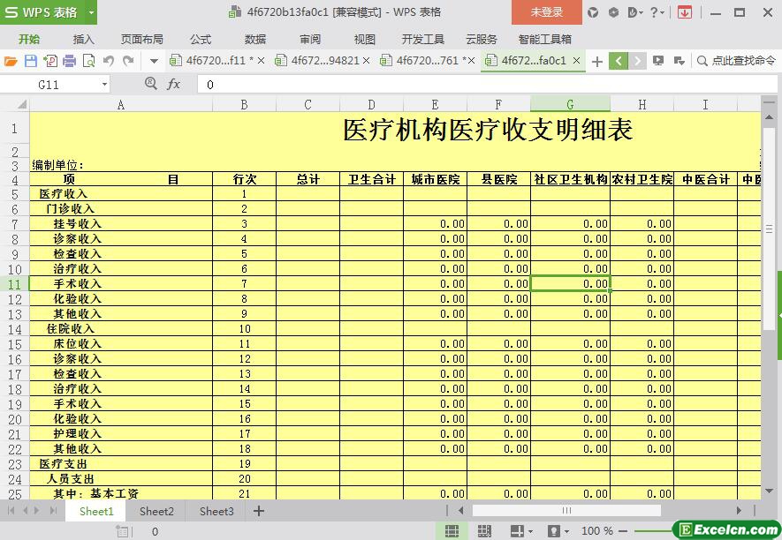
Task: Click the open folder icon in toolbar
Action: coord(11,61)
